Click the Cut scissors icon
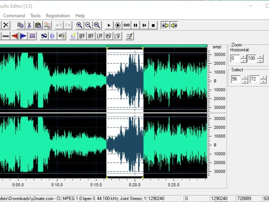This screenshot has height=202, width=269. coord(29,25)
